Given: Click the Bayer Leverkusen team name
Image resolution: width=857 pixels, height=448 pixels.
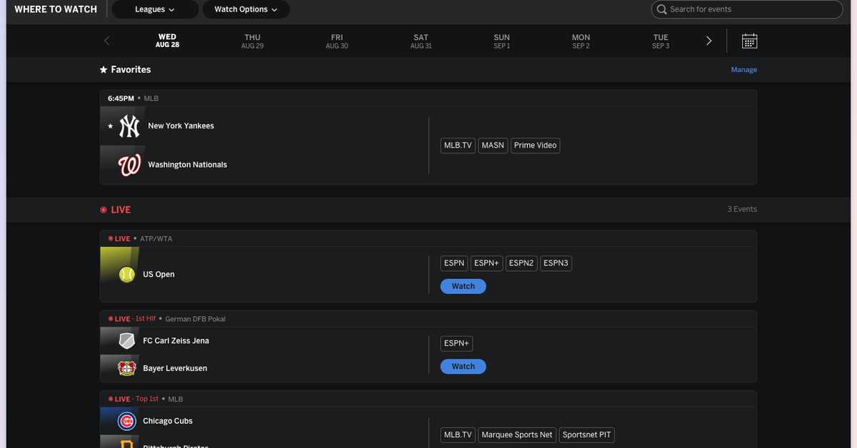Looking at the screenshot, I should [x=175, y=369].
